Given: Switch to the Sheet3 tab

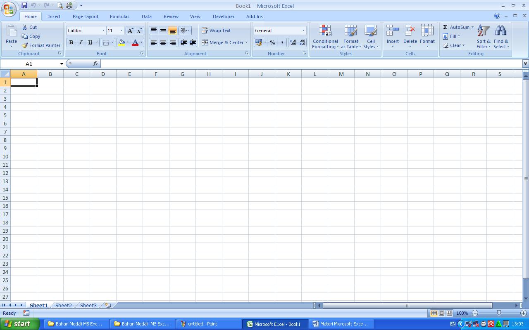Looking at the screenshot, I should pos(88,305).
